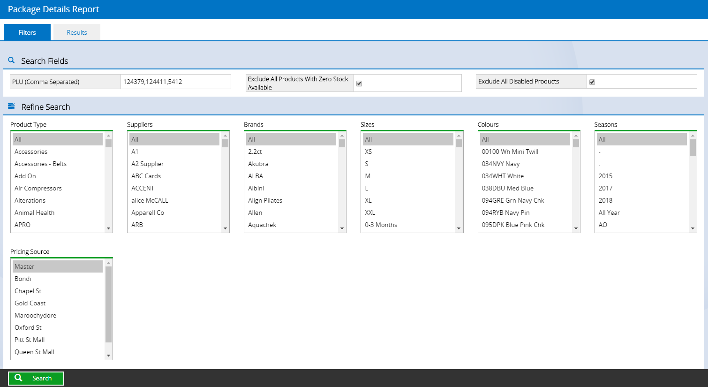Select 094GRE Grn Navy Chk colour
Viewport: 708px width, 387px height.
click(x=525, y=200)
